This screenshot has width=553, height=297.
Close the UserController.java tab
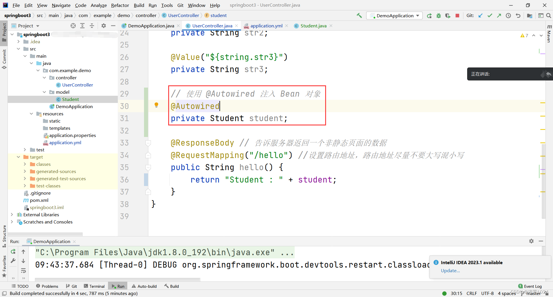tap(236, 26)
